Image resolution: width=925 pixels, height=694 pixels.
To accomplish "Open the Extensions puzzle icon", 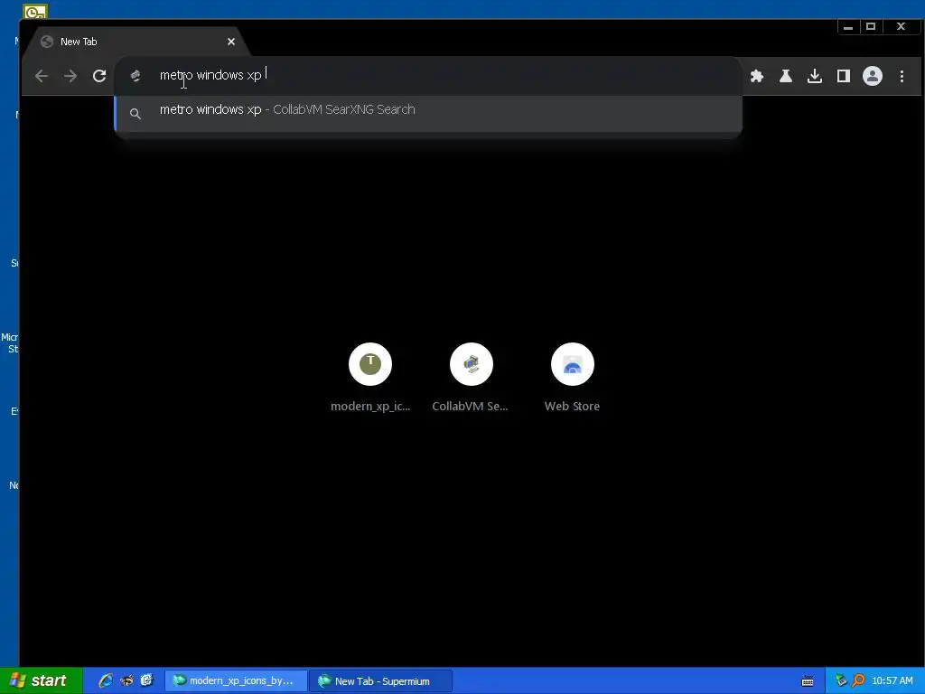I will (x=757, y=76).
